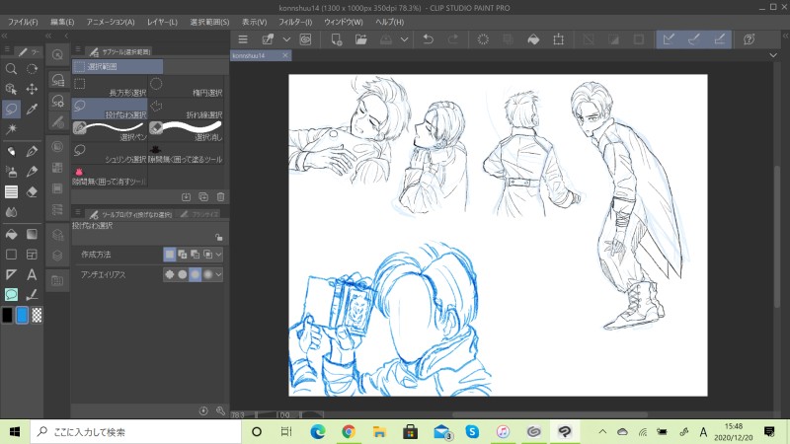Select the Ruler triangle tool
Image resolution: width=790 pixels, height=444 pixels.
(11, 274)
